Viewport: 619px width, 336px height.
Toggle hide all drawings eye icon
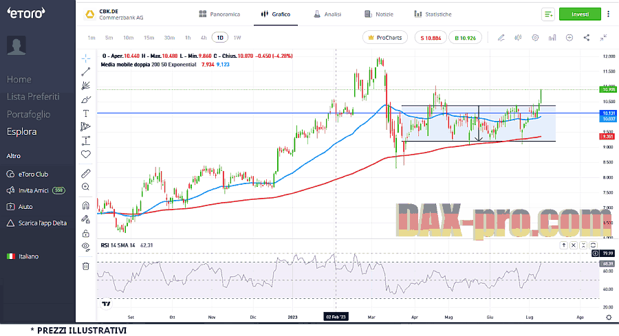(x=86, y=247)
